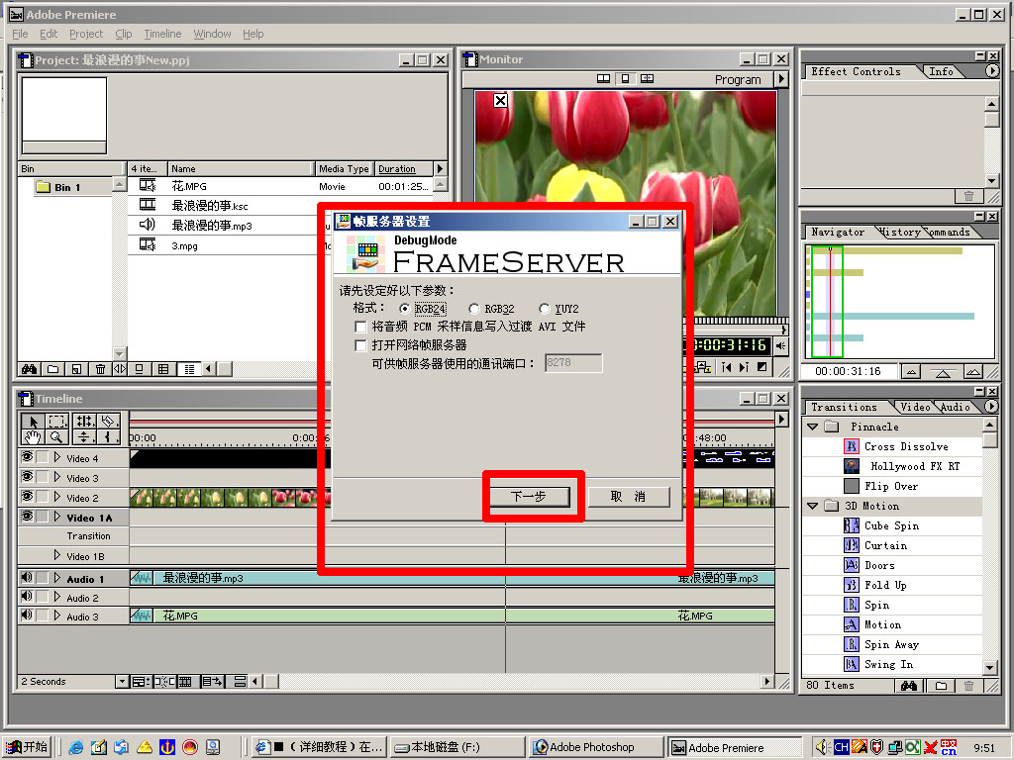Hide the Video 3 track eye
Image resolution: width=1014 pixels, height=760 pixels.
(x=27, y=477)
